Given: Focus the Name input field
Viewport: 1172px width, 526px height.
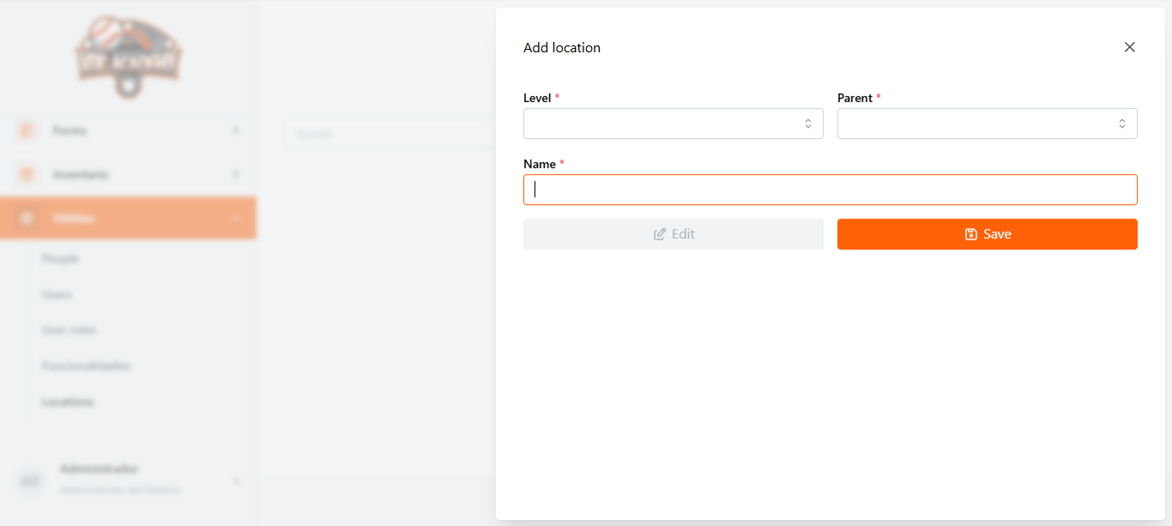Looking at the screenshot, I should click(831, 189).
